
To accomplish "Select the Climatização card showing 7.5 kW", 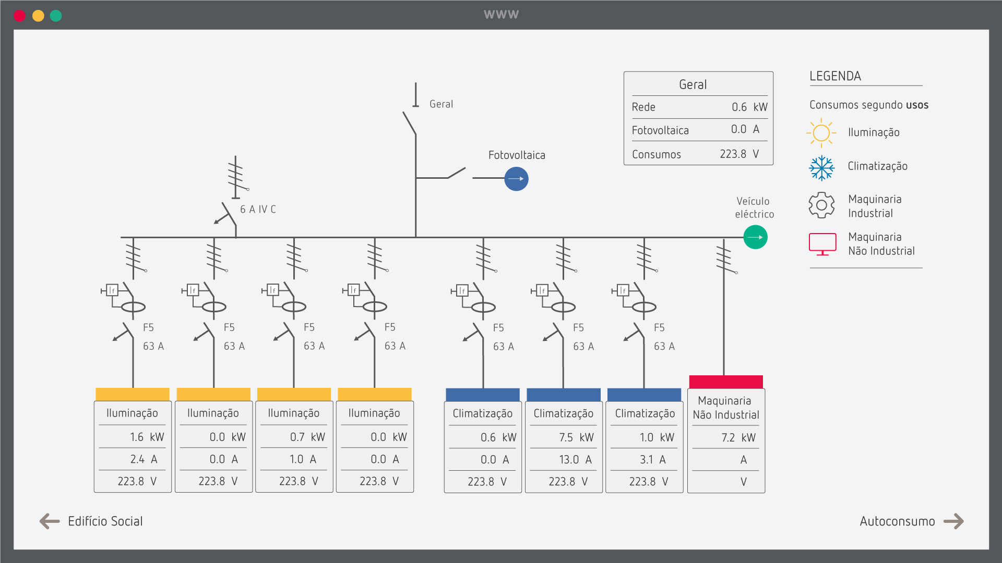I will tap(563, 447).
